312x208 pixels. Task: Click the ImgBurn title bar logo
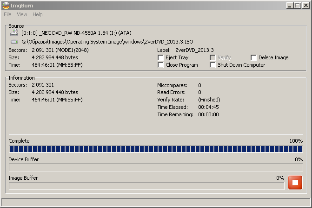[6, 6]
